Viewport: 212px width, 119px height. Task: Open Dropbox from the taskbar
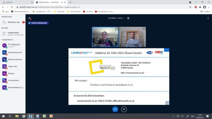point(24,116)
